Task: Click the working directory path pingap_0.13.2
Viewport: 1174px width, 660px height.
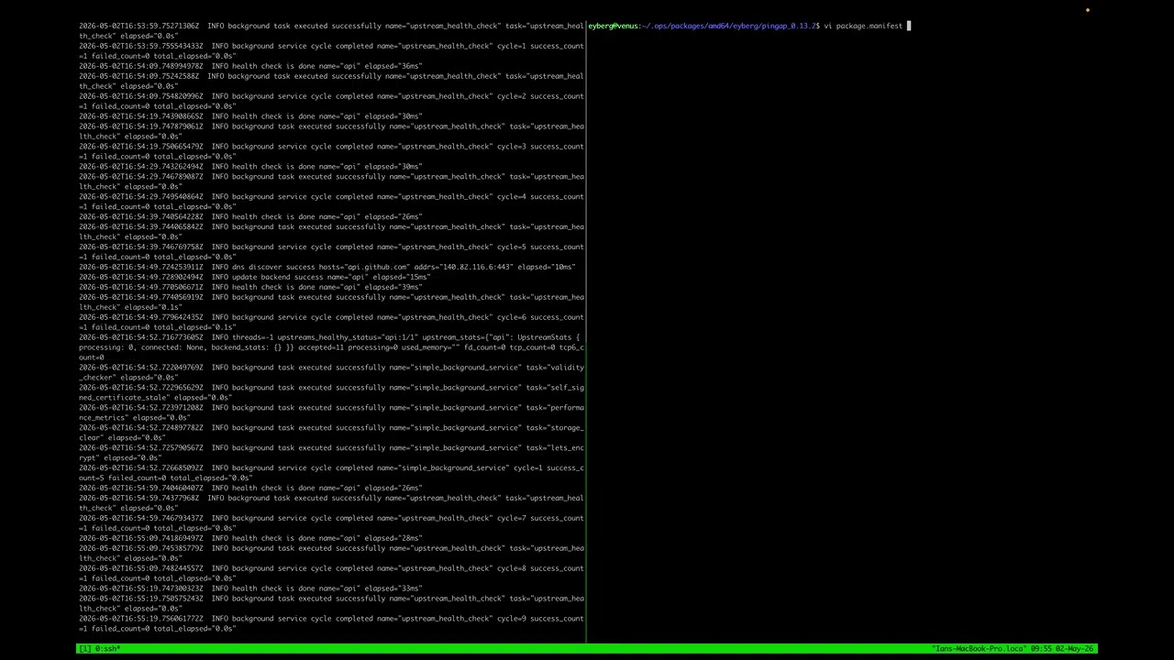Action: [788, 26]
